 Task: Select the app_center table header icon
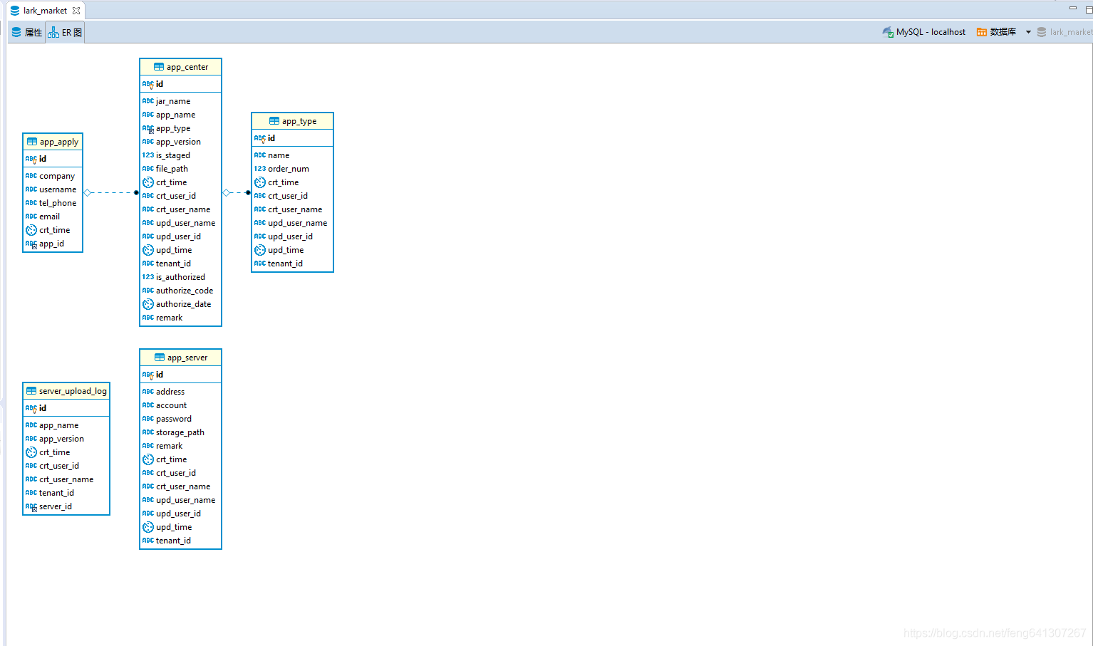[x=159, y=67]
